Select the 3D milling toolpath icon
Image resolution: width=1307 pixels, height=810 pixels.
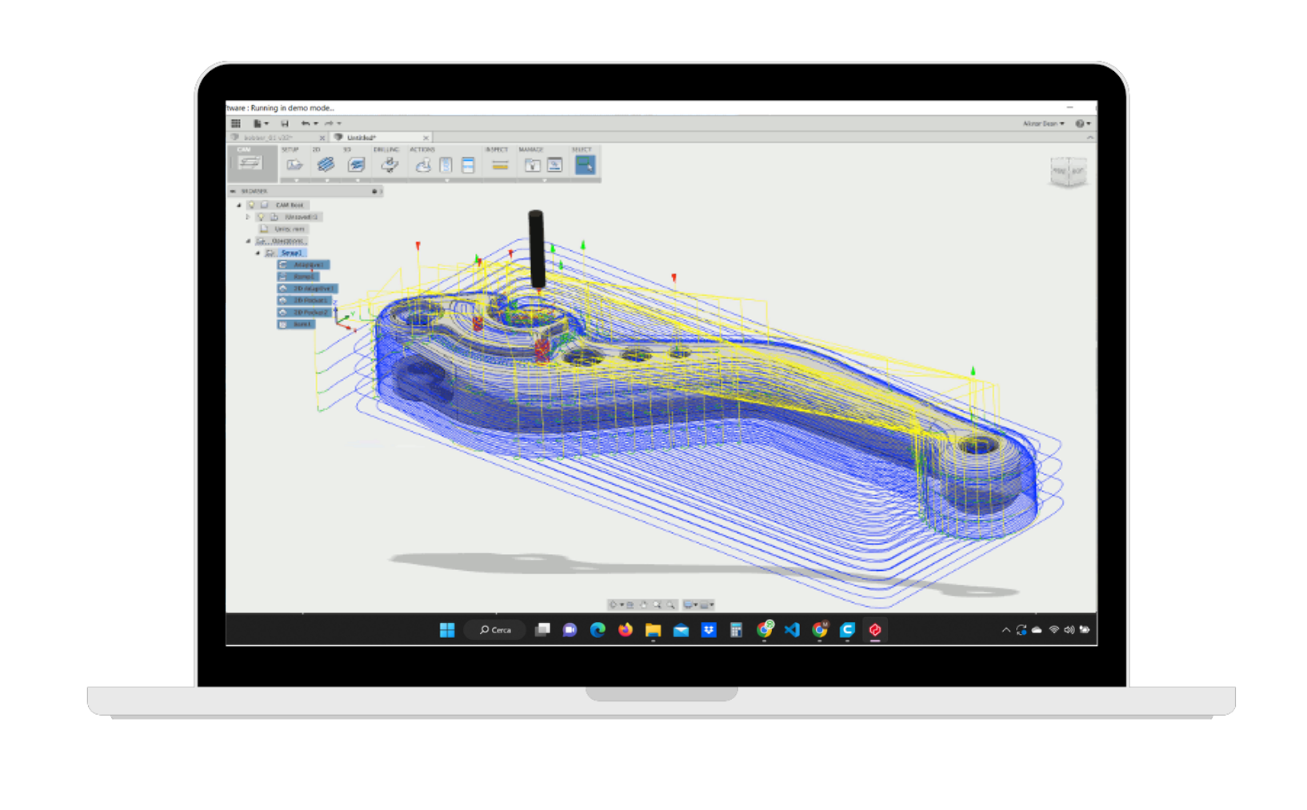click(x=356, y=165)
